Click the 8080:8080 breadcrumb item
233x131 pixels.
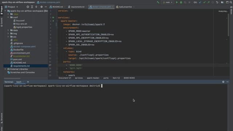[x=129, y=78]
